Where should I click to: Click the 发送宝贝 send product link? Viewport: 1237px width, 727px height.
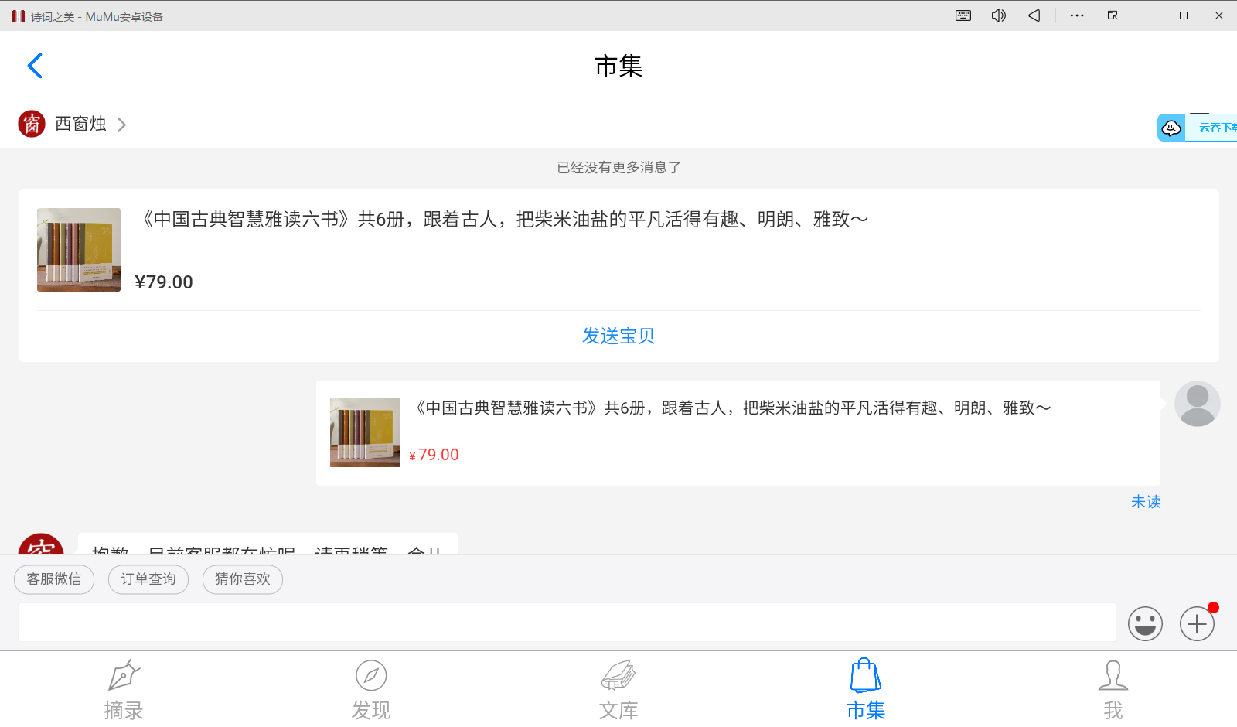coord(618,336)
